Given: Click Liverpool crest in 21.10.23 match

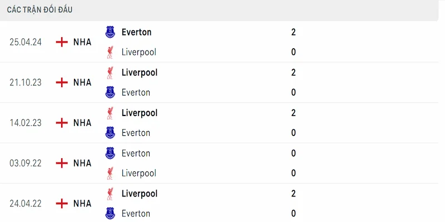Looking at the screenshot, I should (110, 73).
